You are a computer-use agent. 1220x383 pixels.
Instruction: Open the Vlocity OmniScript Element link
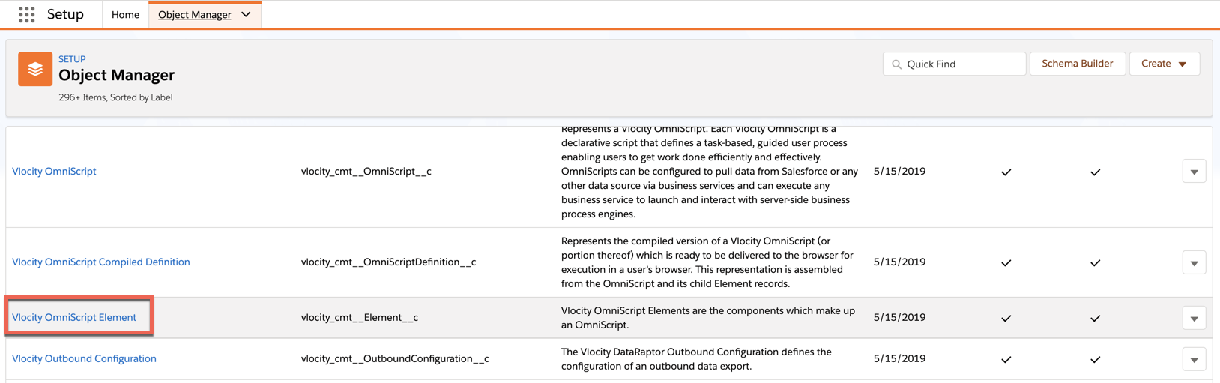tap(74, 317)
